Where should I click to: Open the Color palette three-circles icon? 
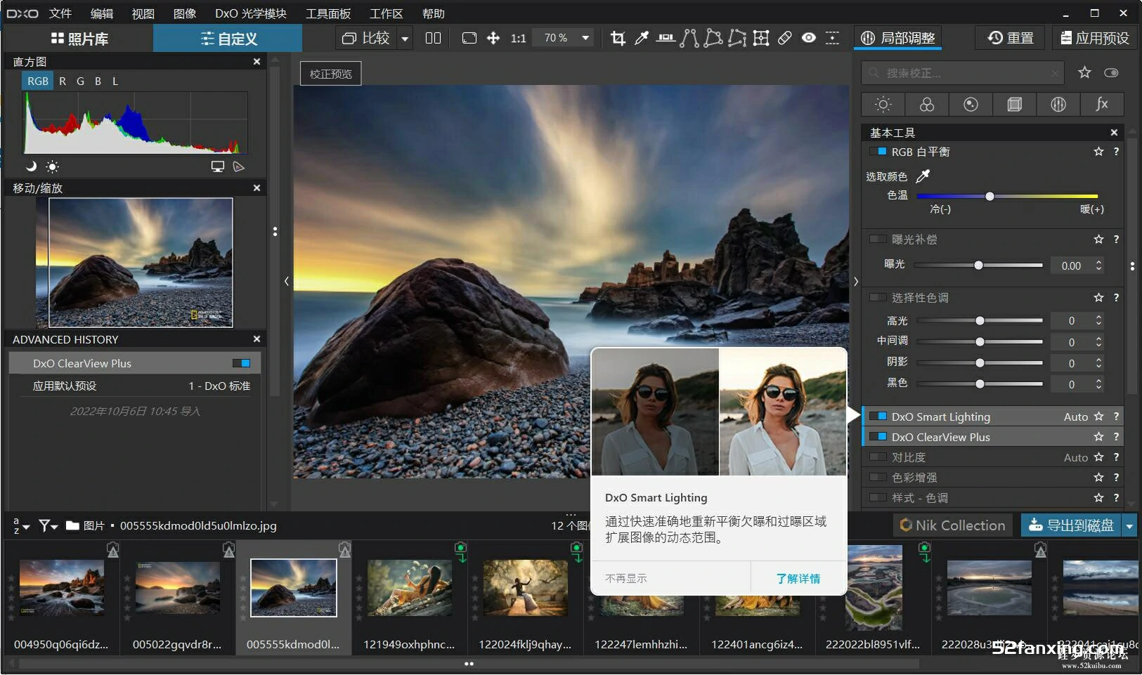(x=927, y=105)
